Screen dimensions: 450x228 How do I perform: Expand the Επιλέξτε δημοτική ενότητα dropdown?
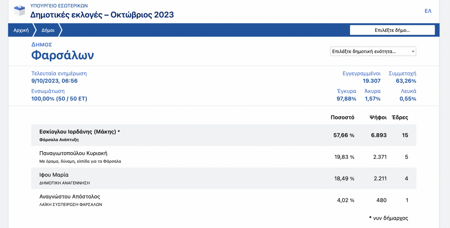(373, 51)
